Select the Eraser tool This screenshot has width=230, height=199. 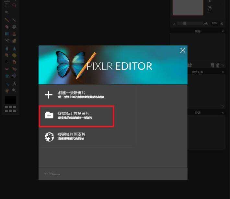pyautogui.click(x=7, y=27)
